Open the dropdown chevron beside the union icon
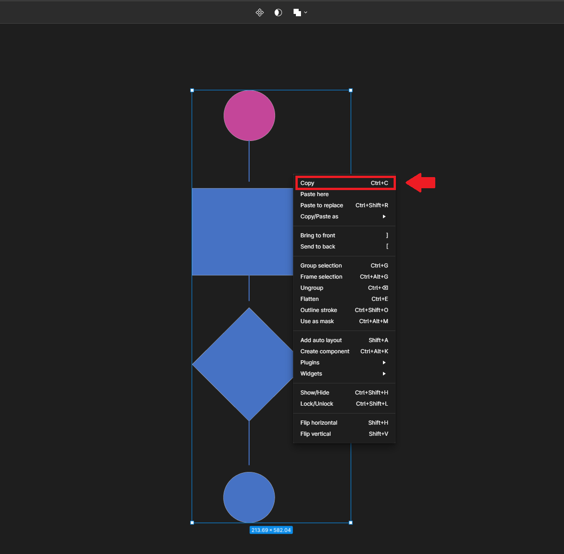 (x=305, y=13)
